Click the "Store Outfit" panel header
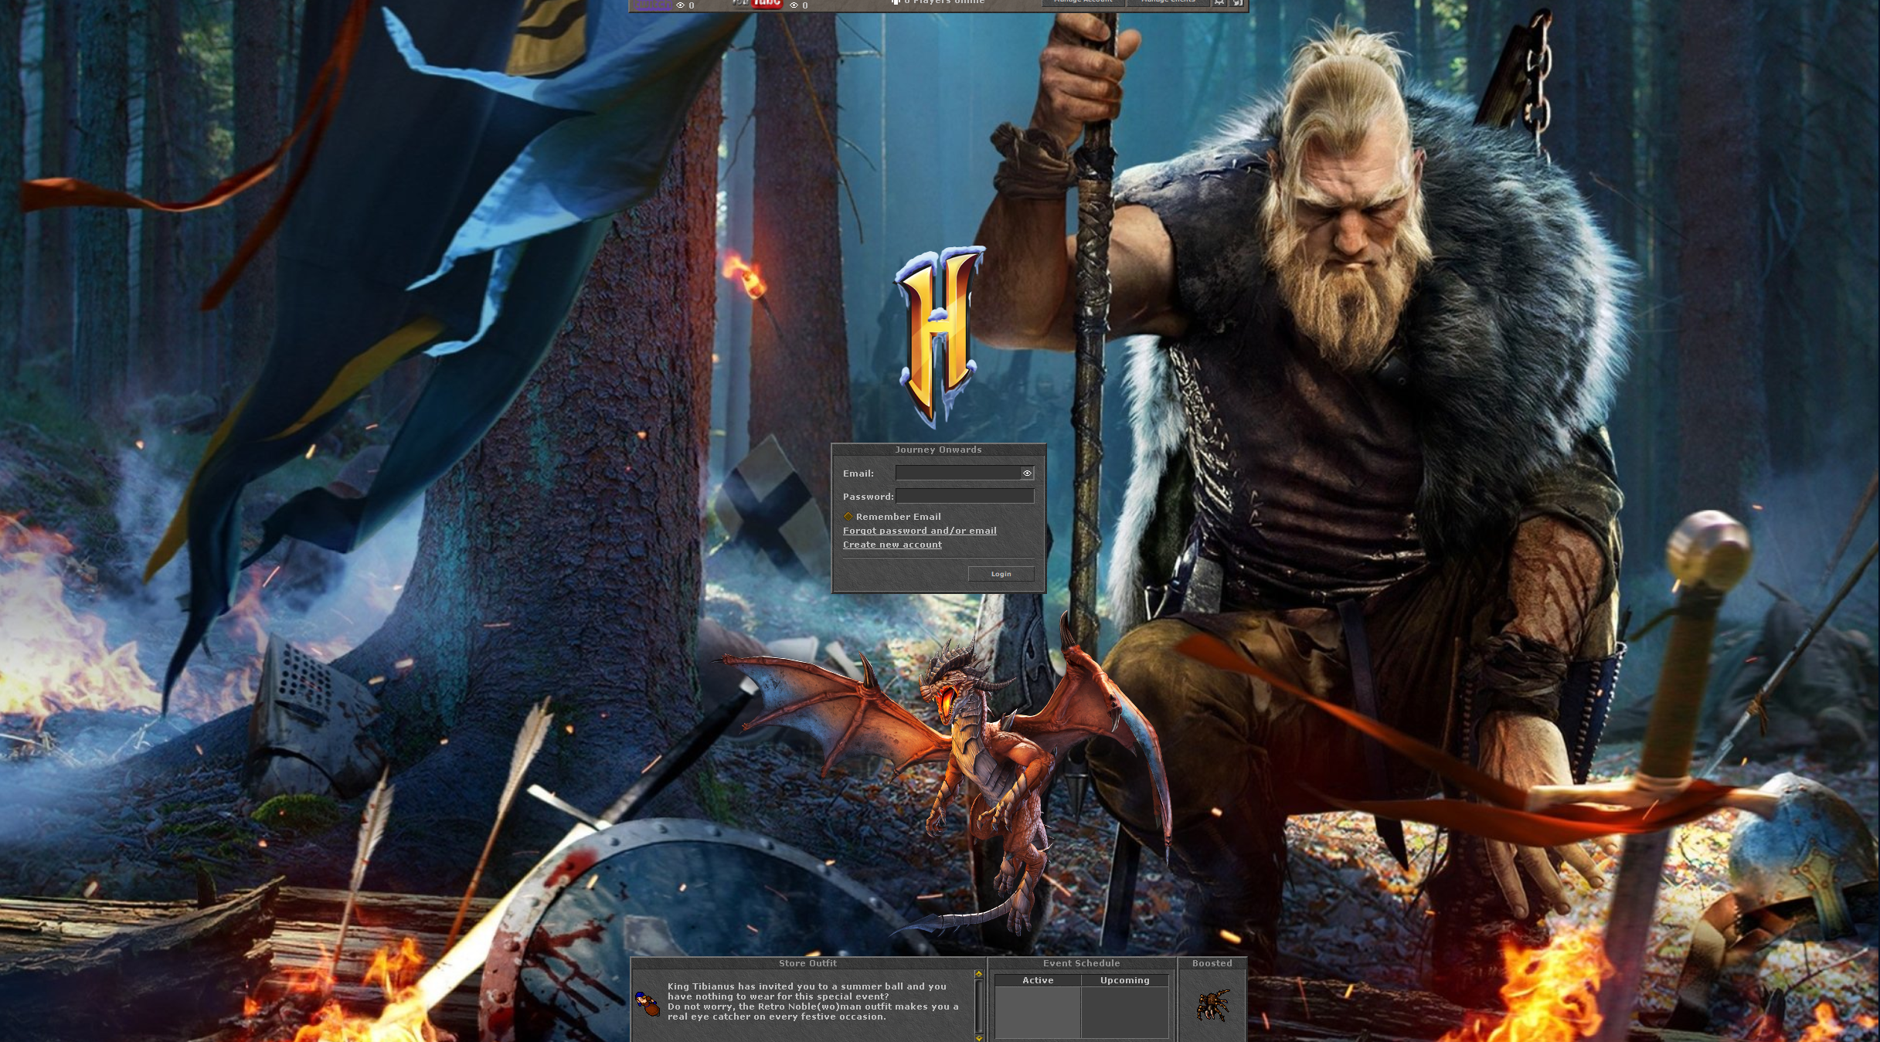The image size is (1880, 1042). point(807,963)
